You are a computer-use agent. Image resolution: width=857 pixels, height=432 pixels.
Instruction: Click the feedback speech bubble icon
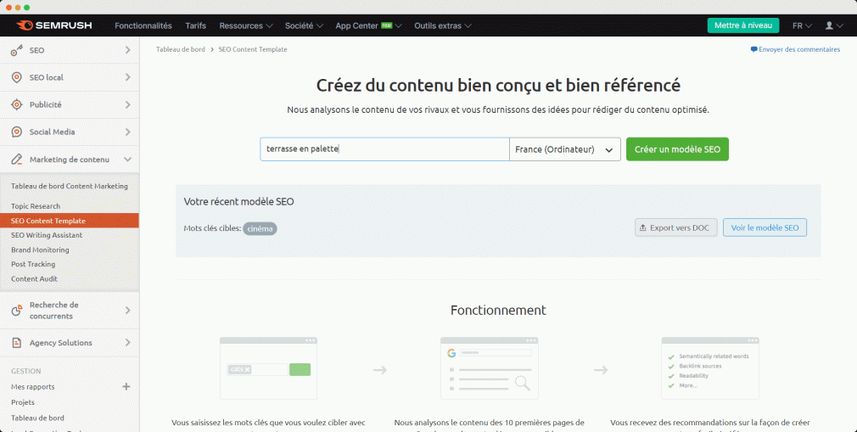click(753, 49)
